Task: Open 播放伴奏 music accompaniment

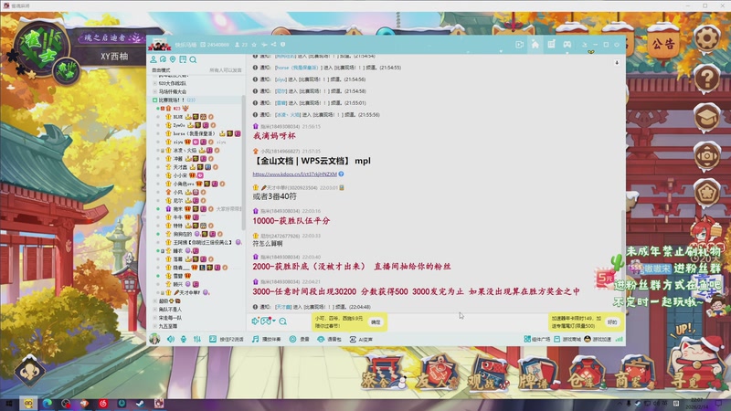Action: (266, 339)
